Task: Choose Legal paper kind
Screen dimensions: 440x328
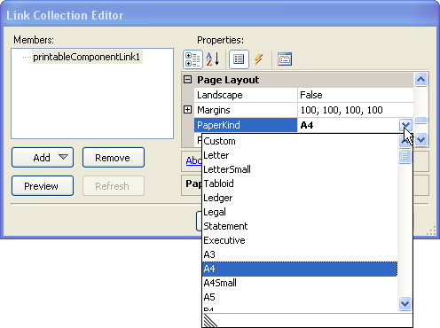Action: (x=300, y=212)
